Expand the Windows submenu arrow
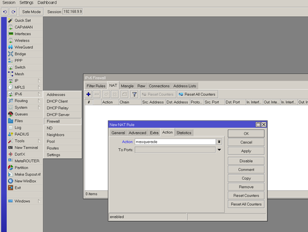The height and width of the screenshot is (232, 308). [39, 201]
